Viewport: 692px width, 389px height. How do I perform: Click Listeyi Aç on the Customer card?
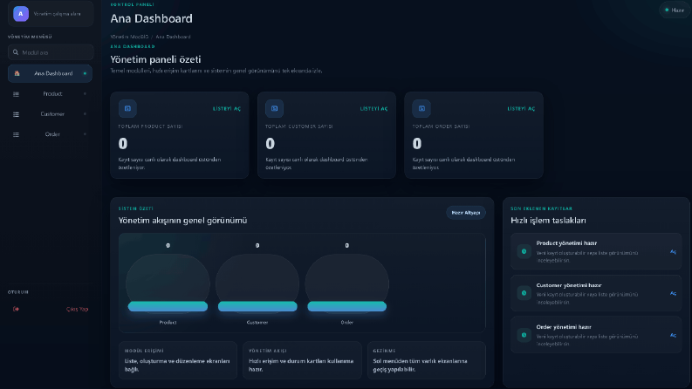click(x=373, y=108)
